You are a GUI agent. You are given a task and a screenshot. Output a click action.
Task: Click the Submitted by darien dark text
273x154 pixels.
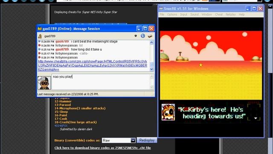coord(76,129)
